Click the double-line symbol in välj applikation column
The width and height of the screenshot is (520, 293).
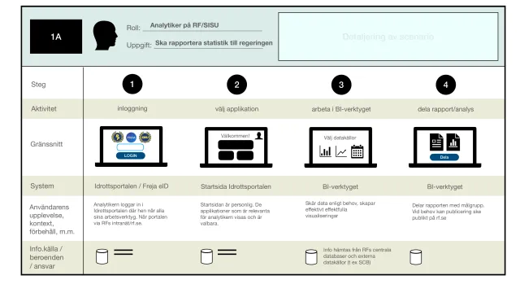pos(227,252)
